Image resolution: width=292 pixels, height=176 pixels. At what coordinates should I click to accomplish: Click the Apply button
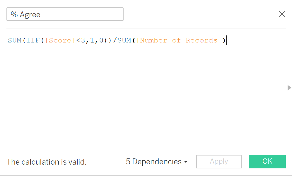coord(219,162)
